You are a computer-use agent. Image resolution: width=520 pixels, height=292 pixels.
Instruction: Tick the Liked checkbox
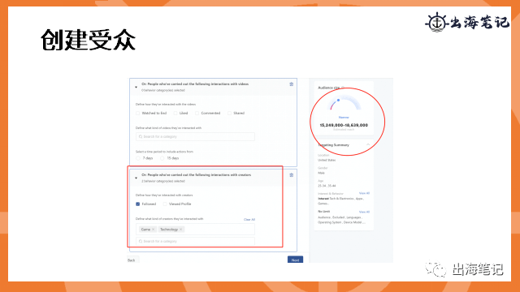pyautogui.click(x=175, y=114)
